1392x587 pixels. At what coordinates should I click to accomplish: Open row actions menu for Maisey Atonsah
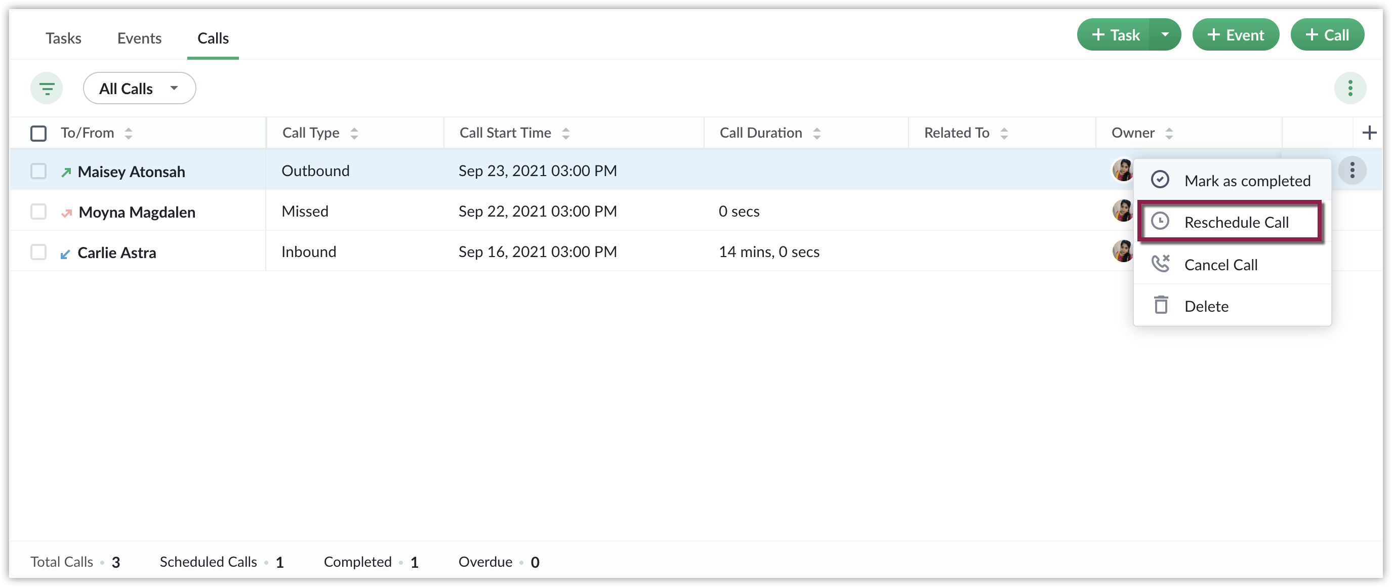point(1352,171)
